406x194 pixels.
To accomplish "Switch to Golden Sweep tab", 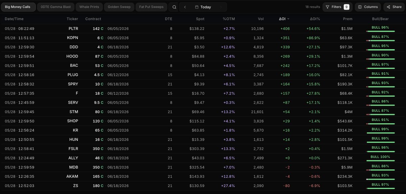I will pyautogui.click(x=119, y=7).
